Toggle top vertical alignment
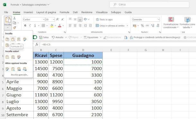Screen dimensions: 196x119 pos(70,19)
